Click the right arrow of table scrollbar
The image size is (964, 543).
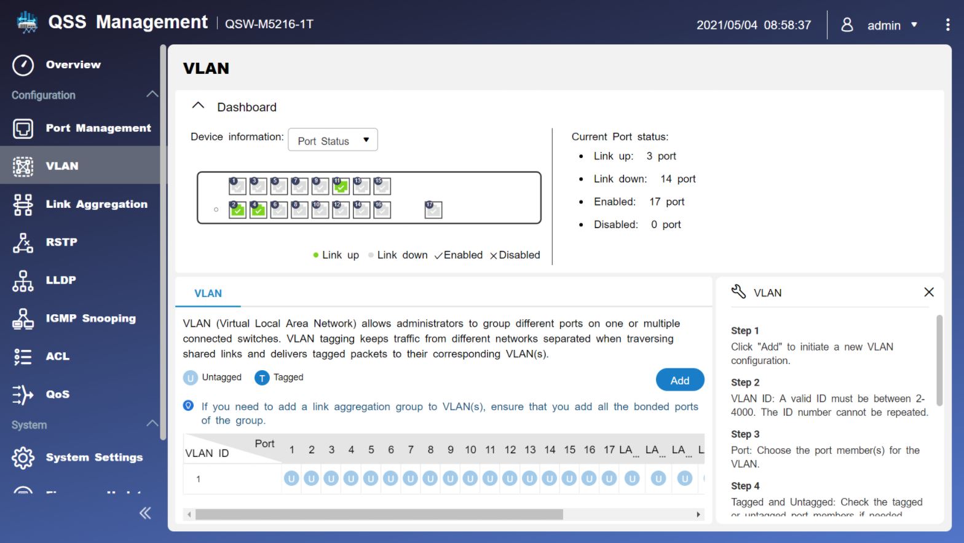click(x=698, y=515)
